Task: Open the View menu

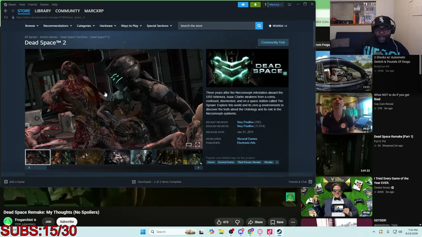Action: point(22,5)
